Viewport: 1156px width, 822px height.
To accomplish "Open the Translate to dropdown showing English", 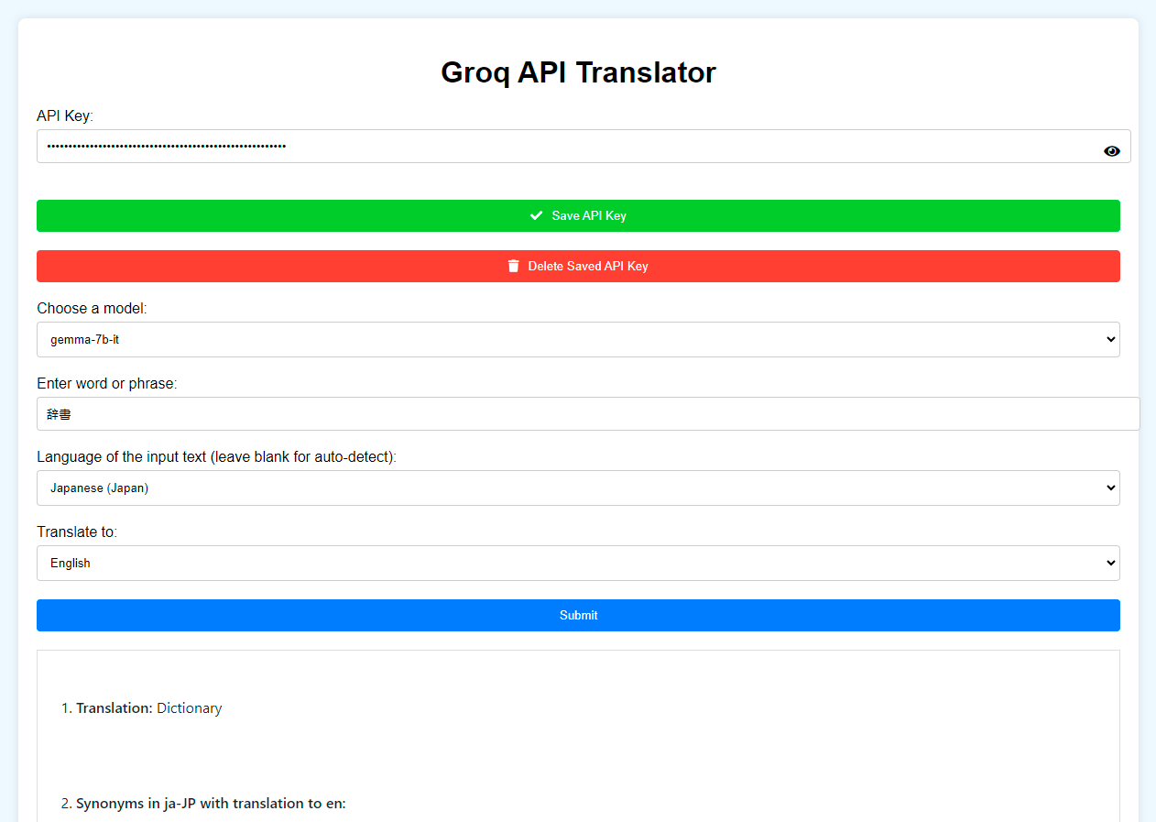I will tap(578, 563).
